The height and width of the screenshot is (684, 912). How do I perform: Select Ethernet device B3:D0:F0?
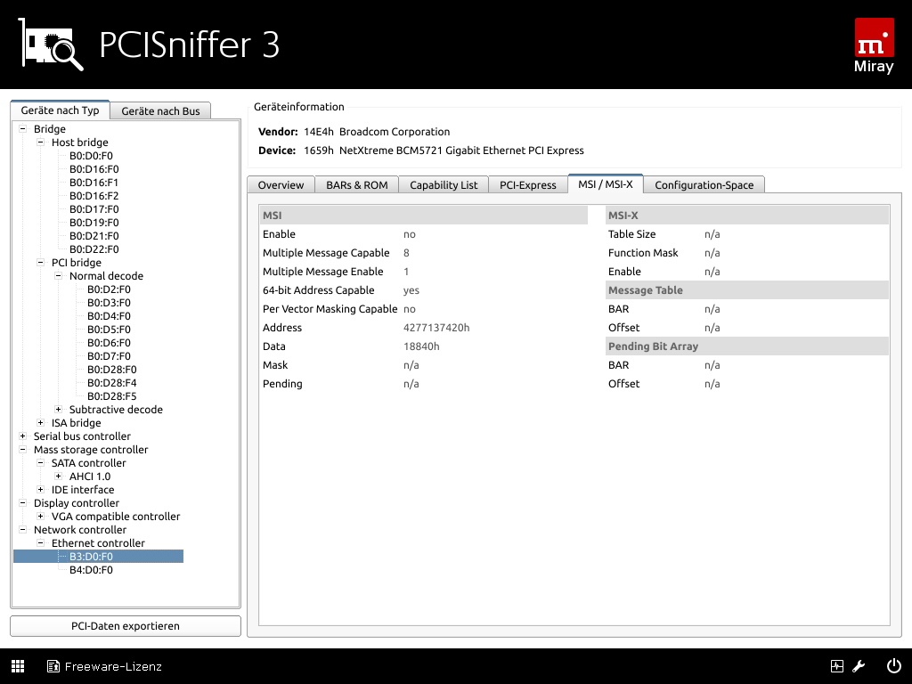(x=92, y=557)
